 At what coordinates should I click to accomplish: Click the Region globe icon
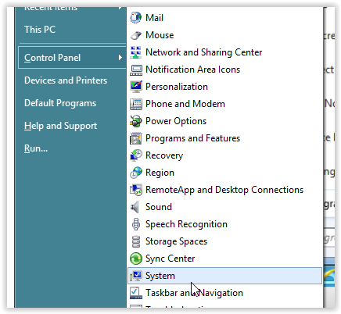pos(136,173)
